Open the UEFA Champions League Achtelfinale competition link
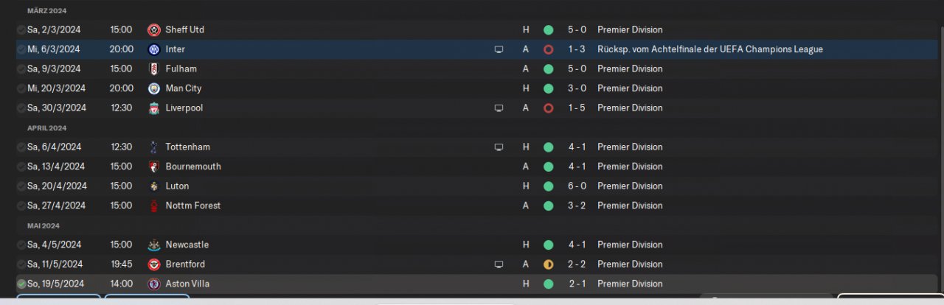Viewport: 944px width, 305px height. [709, 49]
